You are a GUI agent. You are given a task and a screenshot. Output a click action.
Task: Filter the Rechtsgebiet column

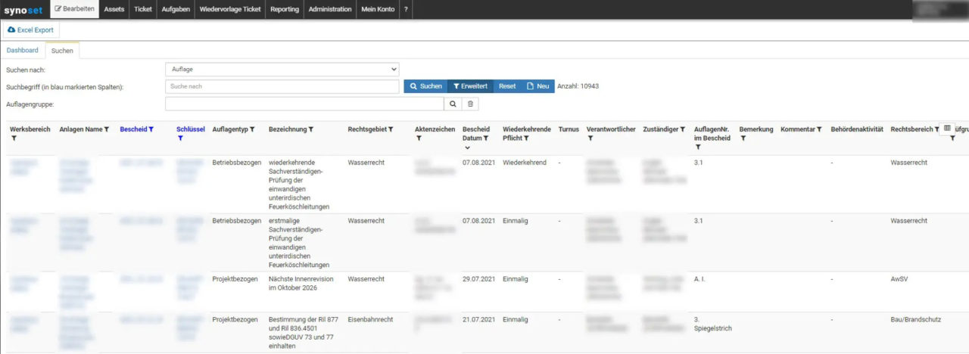(x=391, y=129)
